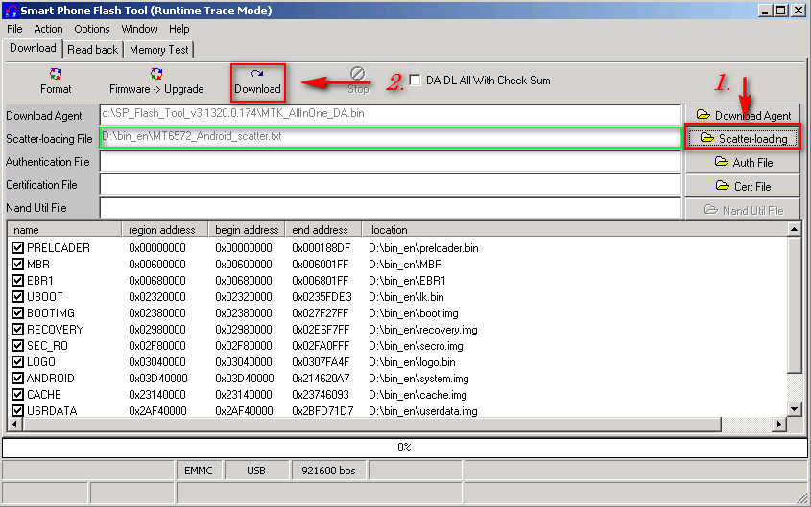Click the 0% progress bar
Viewport: 811px width, 507px height.
coord(404,448)
